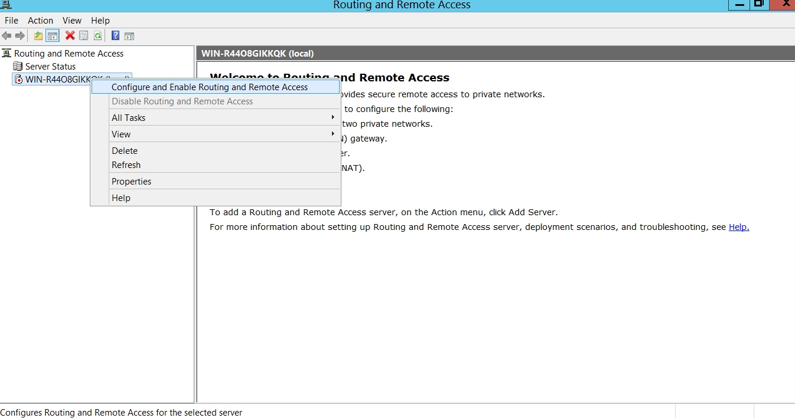Image resolution: width=795 pixels, height=418 pixels.
Task: Choose Refresh in the context menu
Action: [126, 165]
